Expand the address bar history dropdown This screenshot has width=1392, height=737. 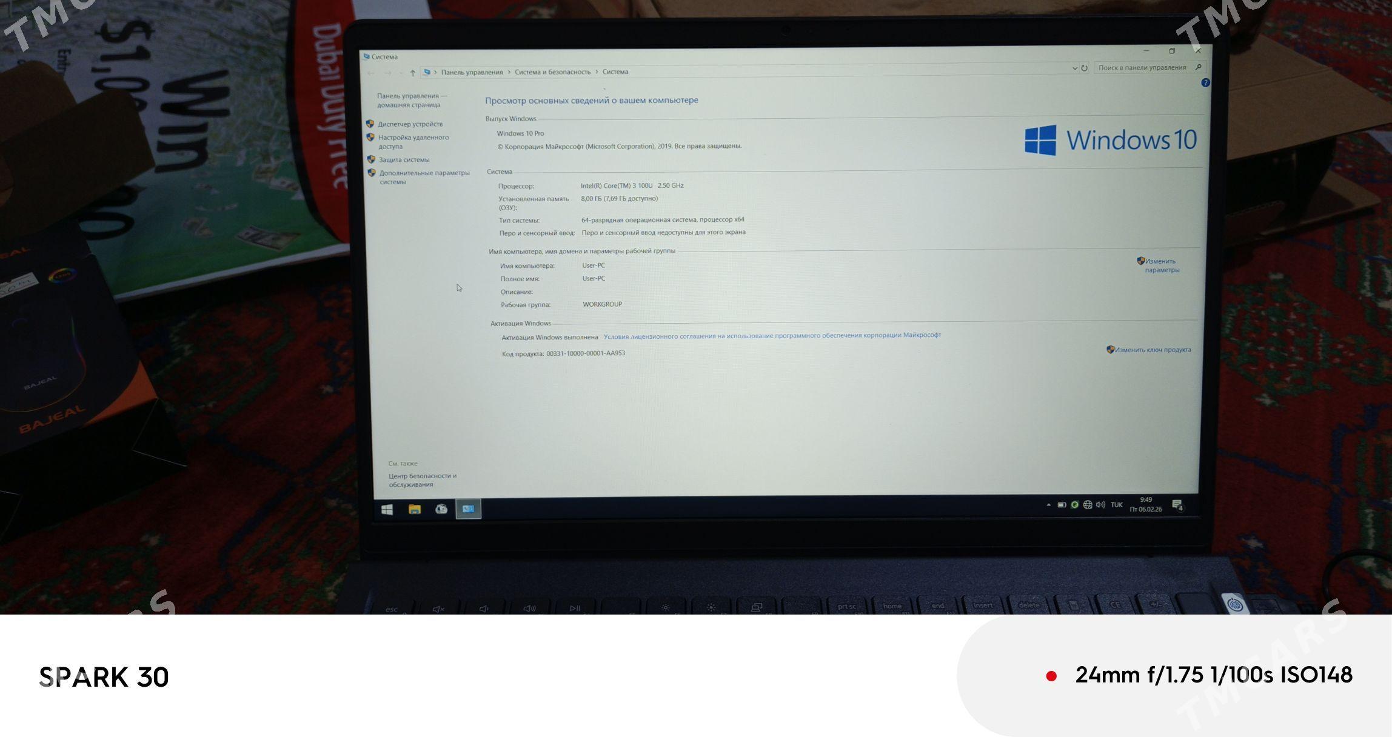pos(1075,68)
